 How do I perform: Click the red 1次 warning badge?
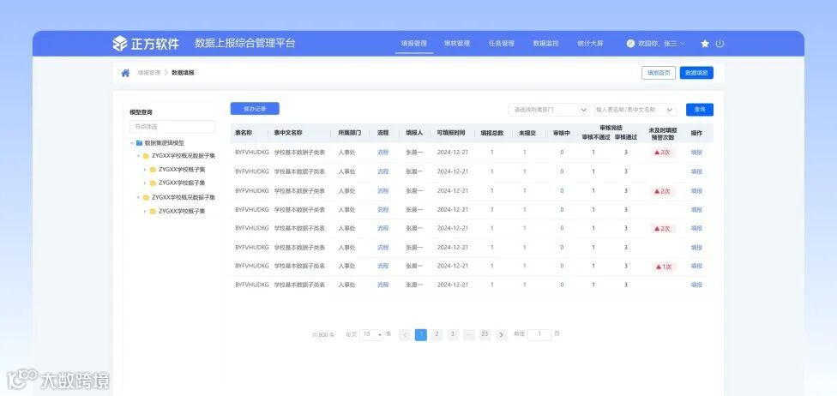pos(664,267)
